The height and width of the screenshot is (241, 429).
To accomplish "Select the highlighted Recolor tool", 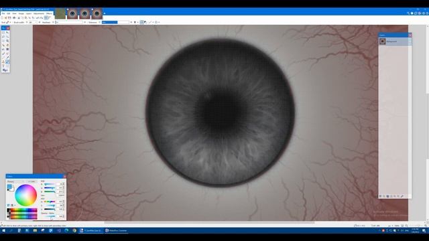I will pyautogui.click(x=7, y=62).
